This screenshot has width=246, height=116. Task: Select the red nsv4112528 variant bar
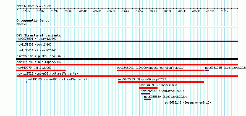(127, 76)
